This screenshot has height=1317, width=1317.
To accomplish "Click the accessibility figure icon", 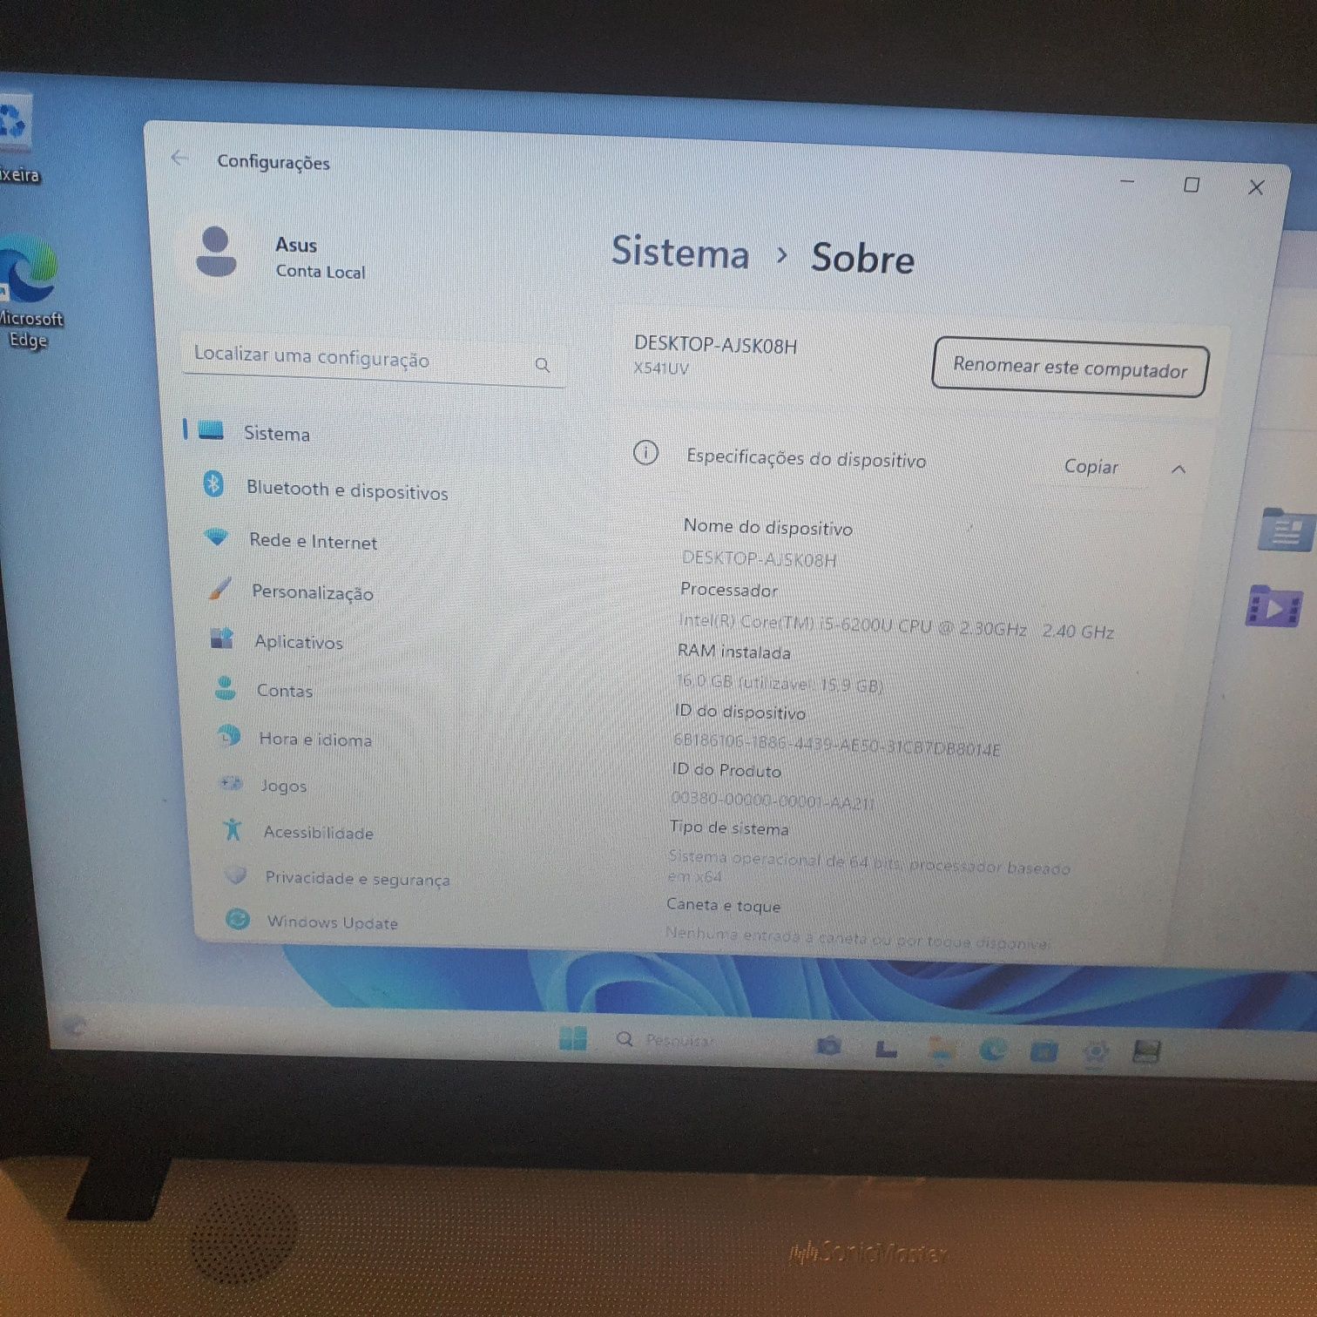I will (x=233, y=828).
